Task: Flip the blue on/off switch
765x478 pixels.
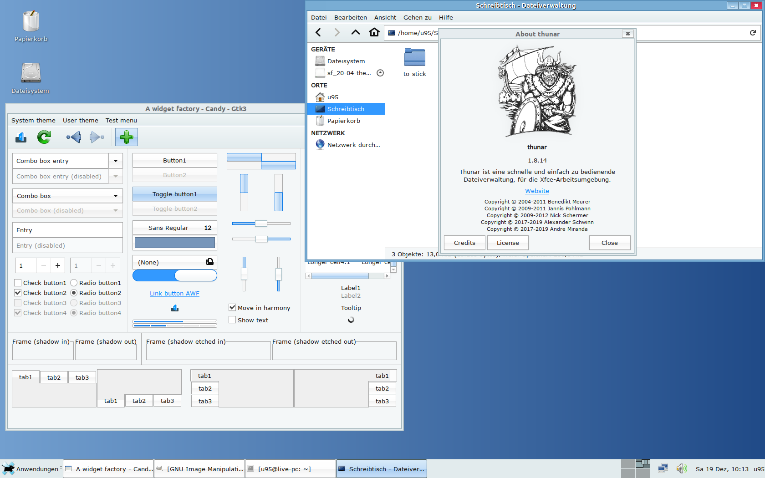Action: coord(175,275)
